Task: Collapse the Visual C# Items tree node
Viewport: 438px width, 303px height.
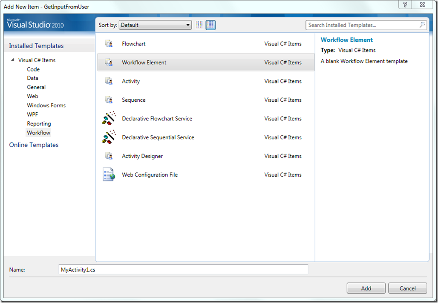Action: pos(13,60)
